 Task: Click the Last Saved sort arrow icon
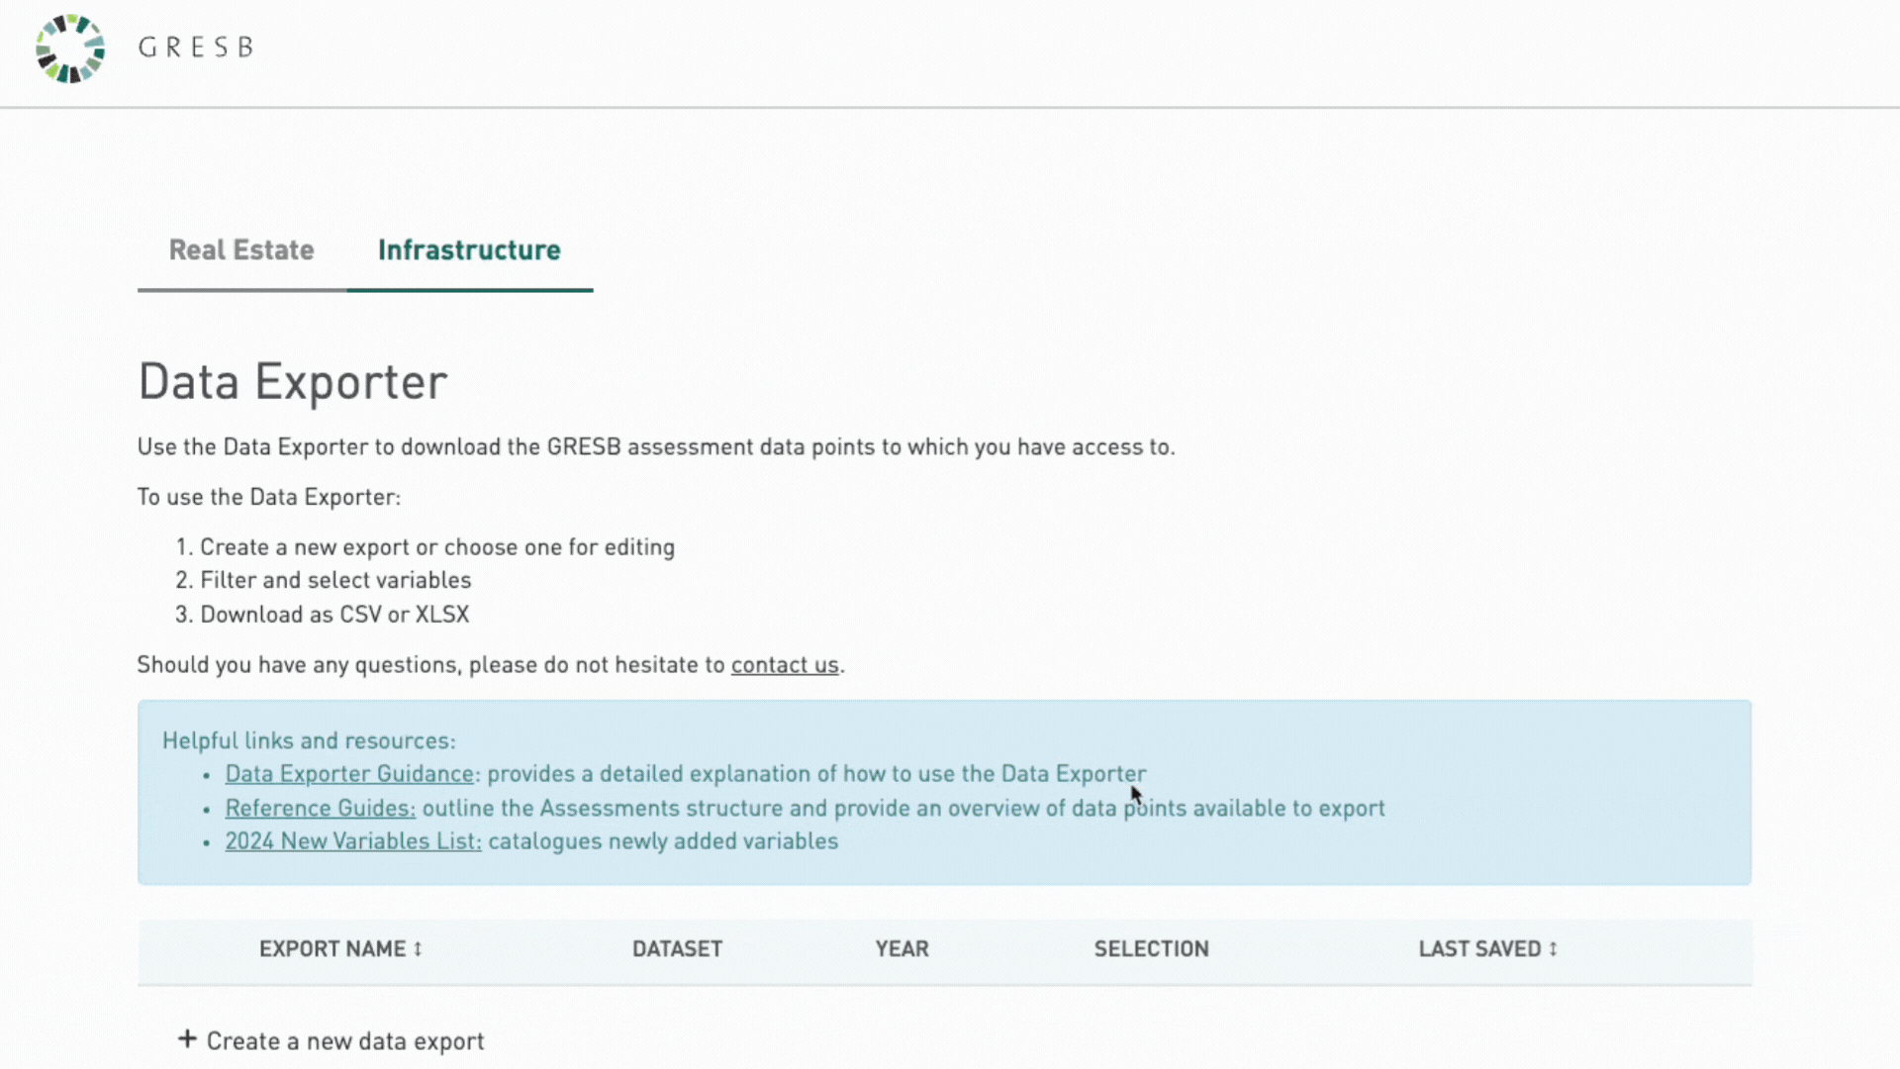click(1553, 949)
